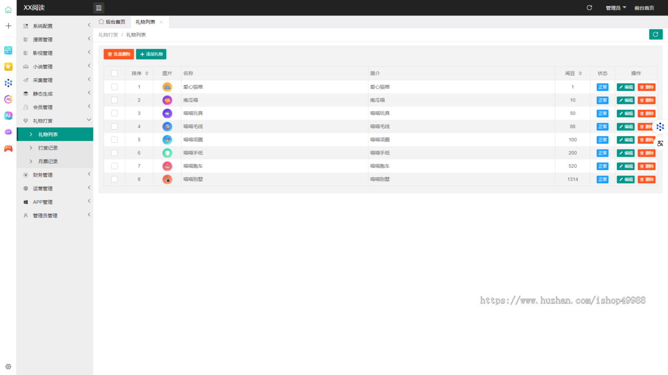
Task: Select the checkbox for 喵喵玩具 row
Action: (114, 113)
